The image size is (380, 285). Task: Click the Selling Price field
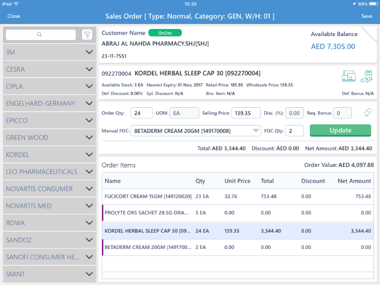click(x=246, y=113)
